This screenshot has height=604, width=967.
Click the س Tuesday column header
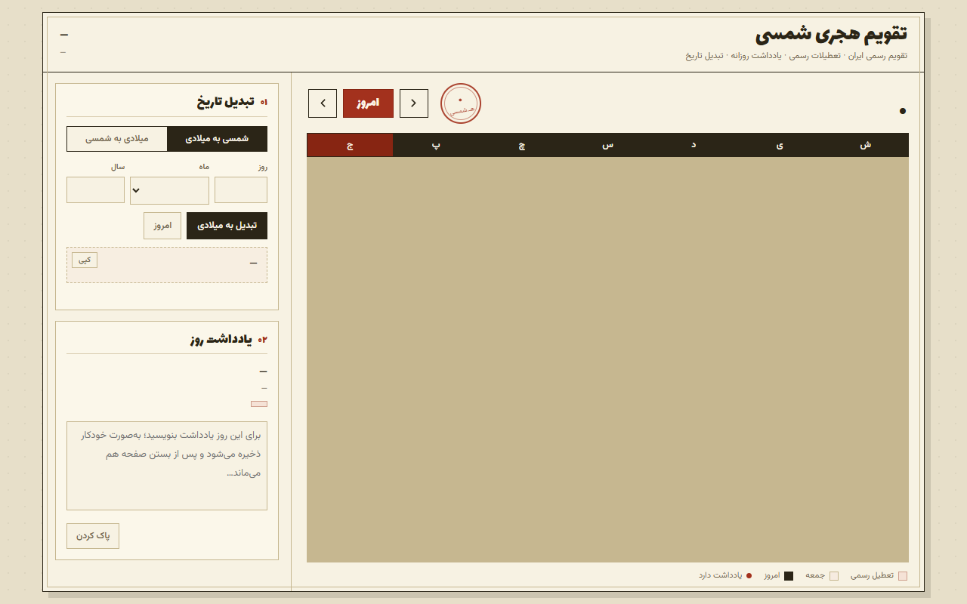coord(607,145)
